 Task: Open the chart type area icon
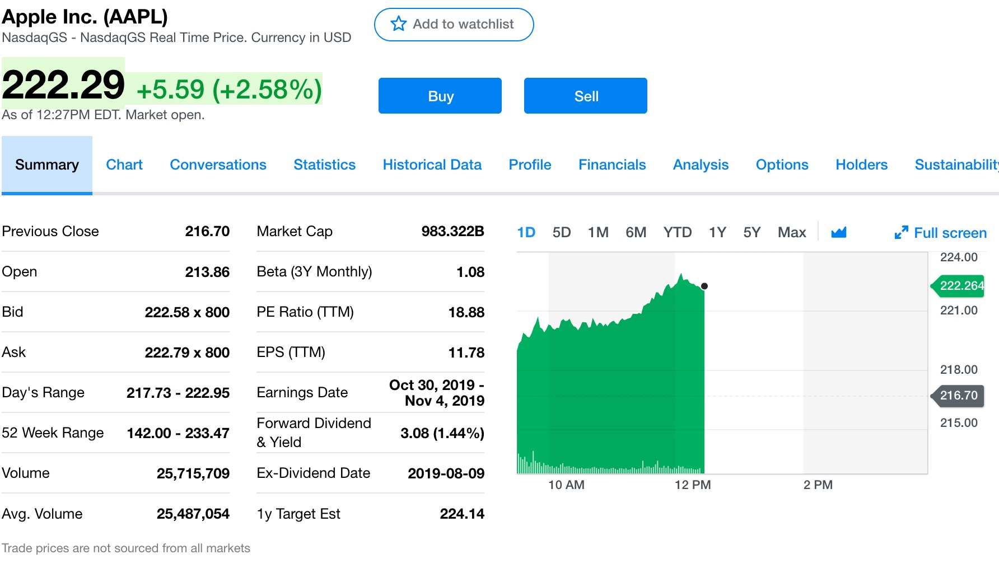839,232
